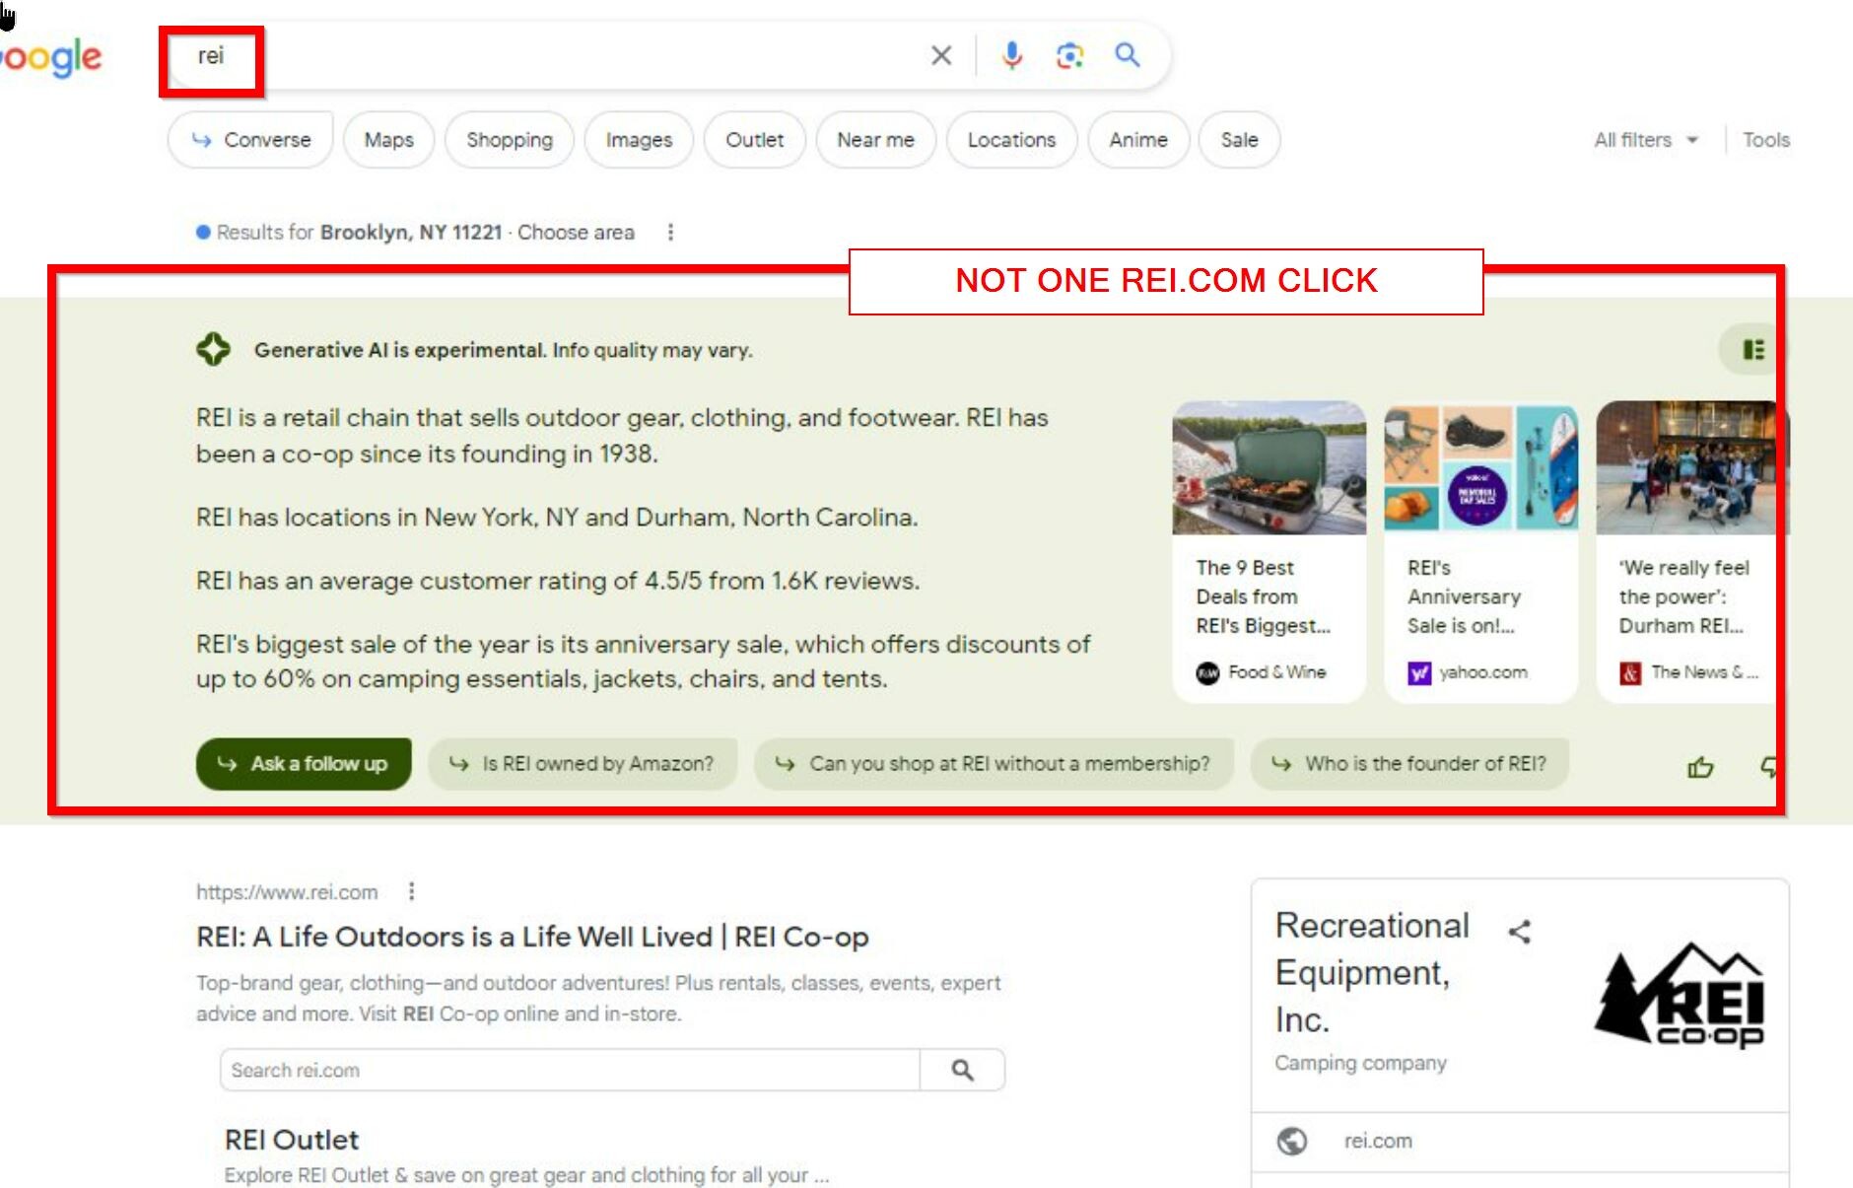Click Ask a follow up button
Image resolution: width=1853 pixels, height=1188 pixels.
click(304, 764)
